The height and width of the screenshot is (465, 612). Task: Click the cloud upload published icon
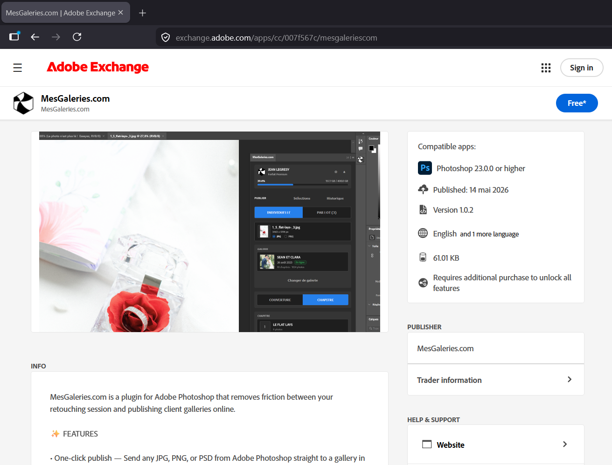tap(423, 189)
